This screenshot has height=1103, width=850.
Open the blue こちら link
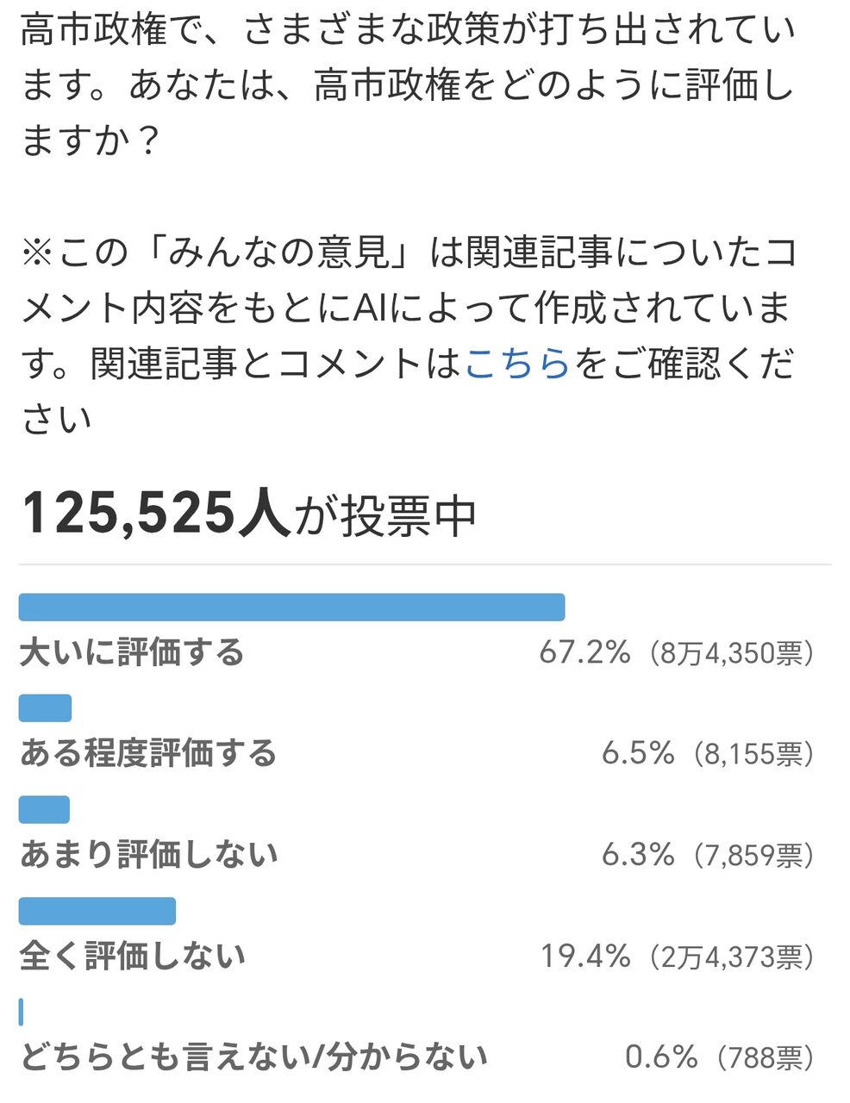pos(518,364)
